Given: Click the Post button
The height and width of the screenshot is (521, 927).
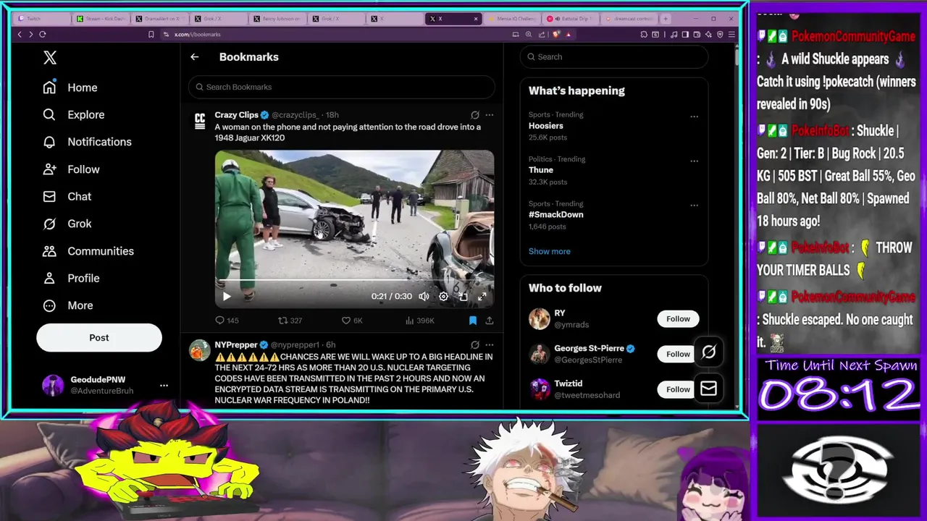Looking at the screenshot, I should (99, 337).
